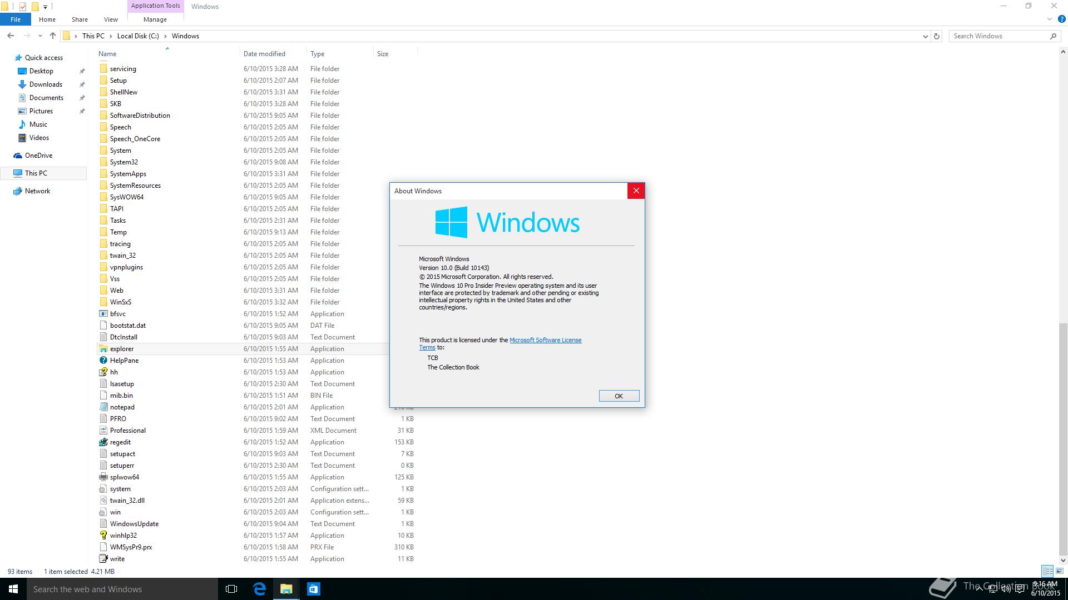The image size is (1068, 600).
Task: Open the Microsoft Software License Terms link
Action: pyautogui.click(x=545, y=340)
